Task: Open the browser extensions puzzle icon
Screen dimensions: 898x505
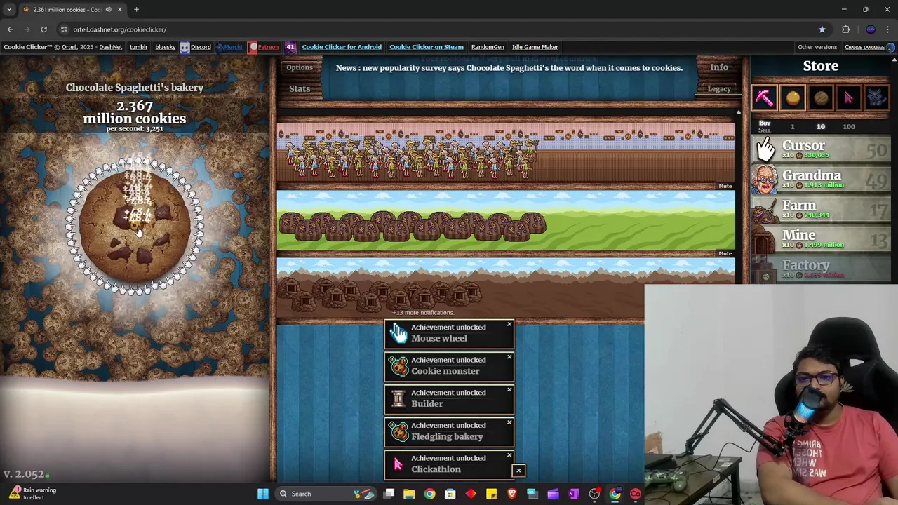Action: point(846,29)
